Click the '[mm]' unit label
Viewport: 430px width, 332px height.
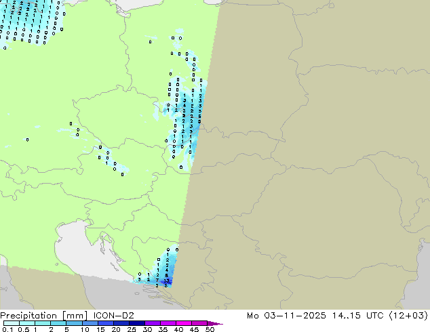pyautogui.click(x=75, y=316)
